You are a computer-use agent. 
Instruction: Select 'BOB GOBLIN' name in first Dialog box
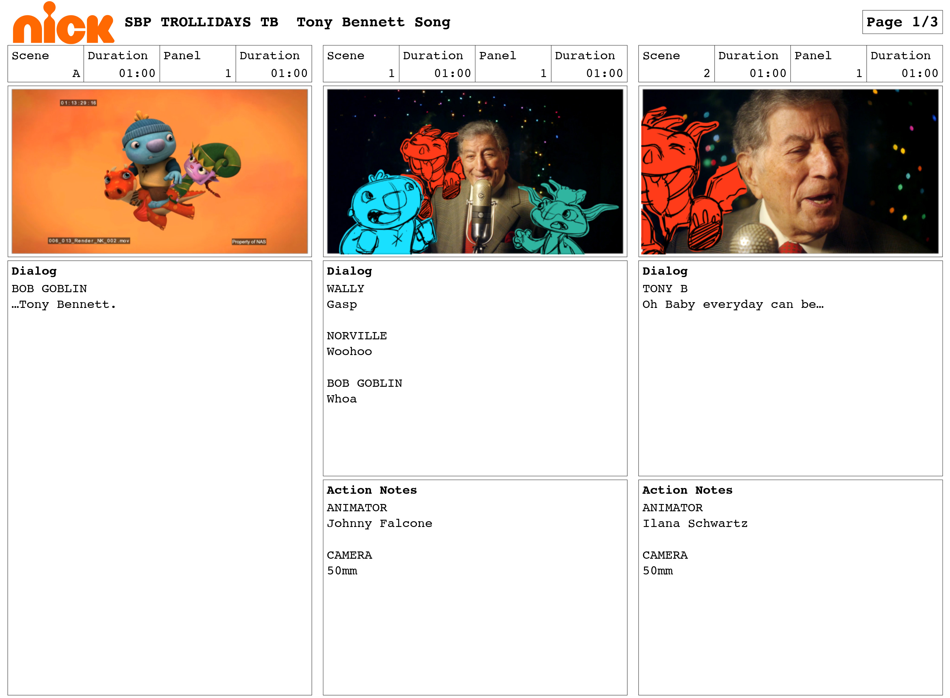pyautogui.click(x=49, y=289)
